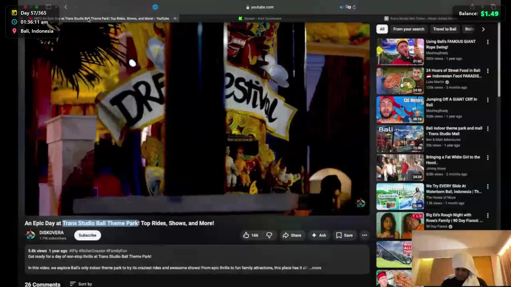511x287 pixels.
Task: Go back with Safari's back arrow
Action: pos(65,7)
